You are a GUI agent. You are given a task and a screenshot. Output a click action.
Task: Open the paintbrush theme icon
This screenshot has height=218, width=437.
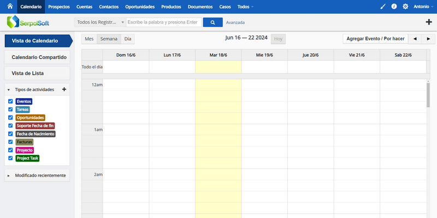click(383, 7)
